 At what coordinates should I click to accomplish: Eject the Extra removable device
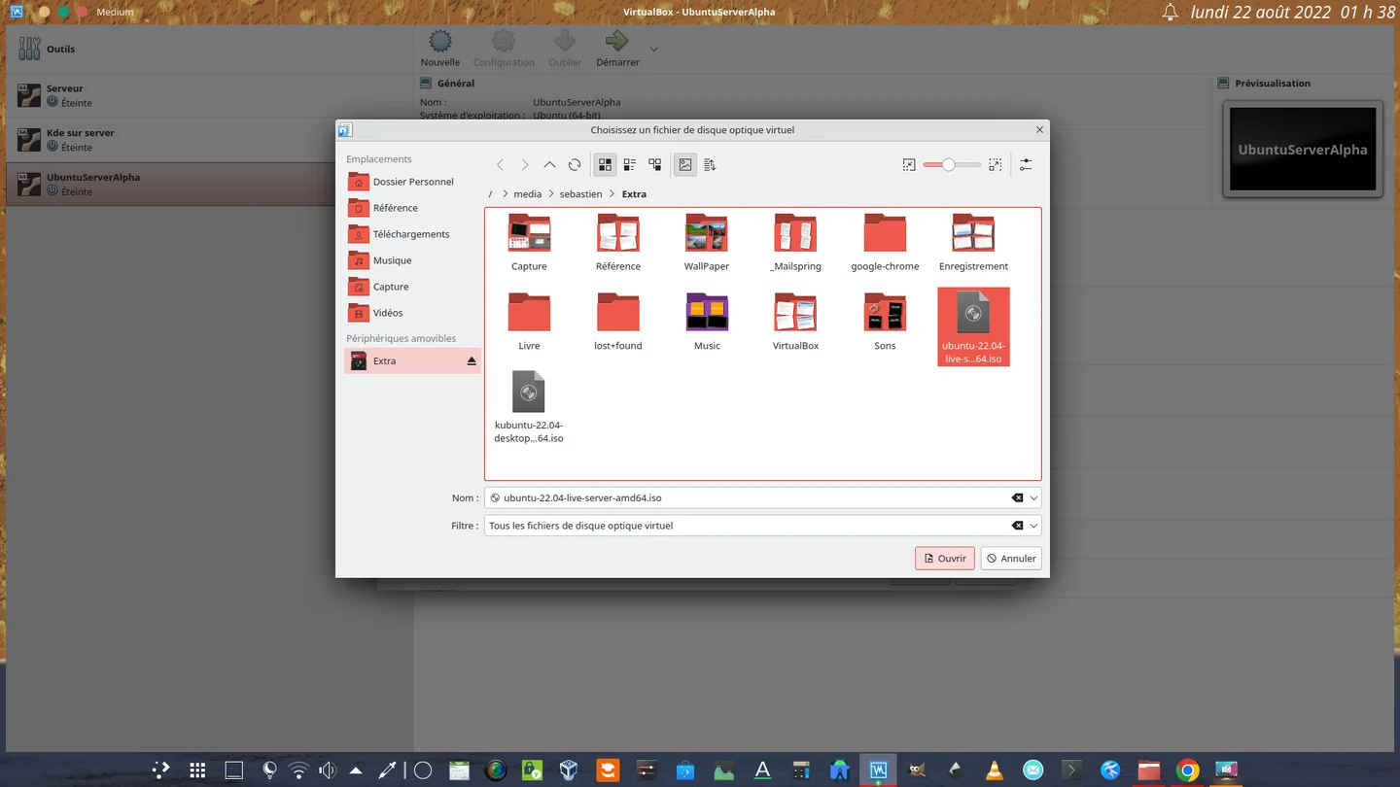(472, 360)
